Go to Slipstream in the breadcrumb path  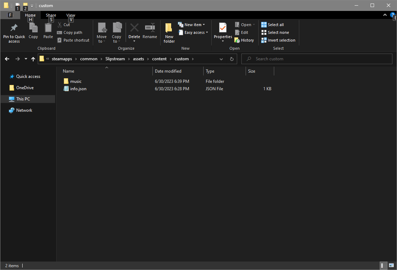(x=115, y=59)
